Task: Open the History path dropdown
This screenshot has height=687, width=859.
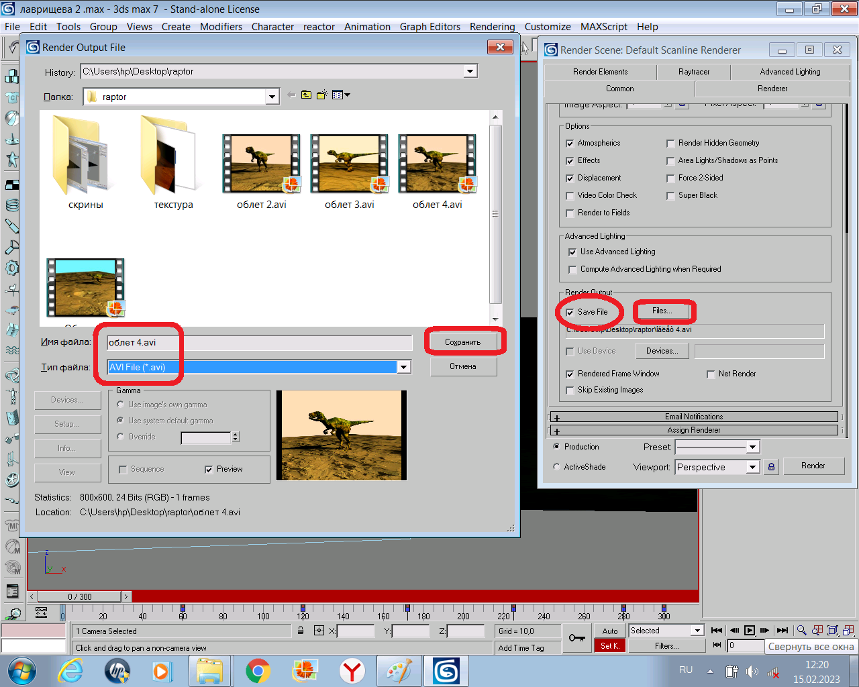Action: coord(470,71)
